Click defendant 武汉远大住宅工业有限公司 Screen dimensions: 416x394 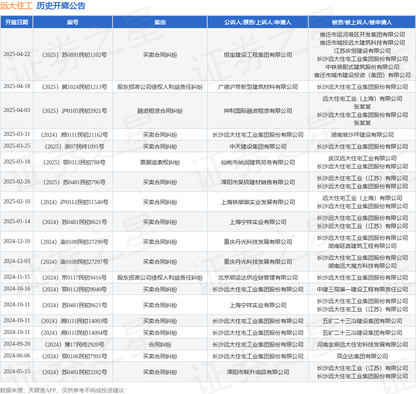pos(362,158)
